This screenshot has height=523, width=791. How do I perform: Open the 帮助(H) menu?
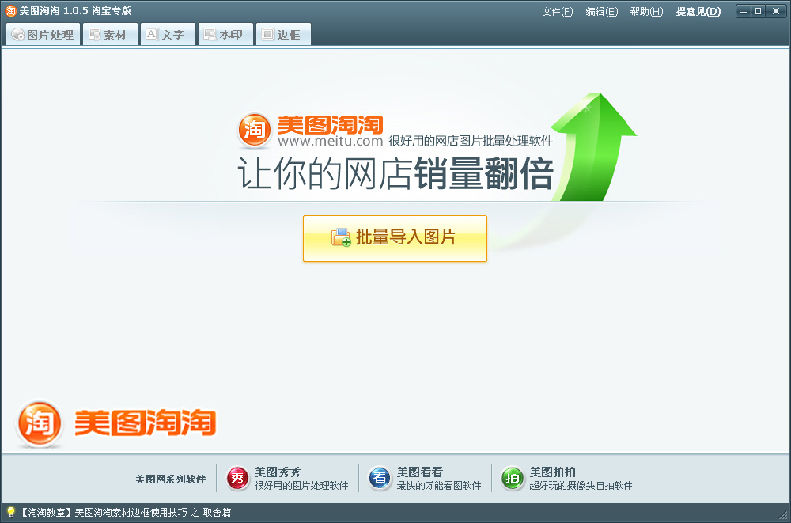(x=646, y=12)
